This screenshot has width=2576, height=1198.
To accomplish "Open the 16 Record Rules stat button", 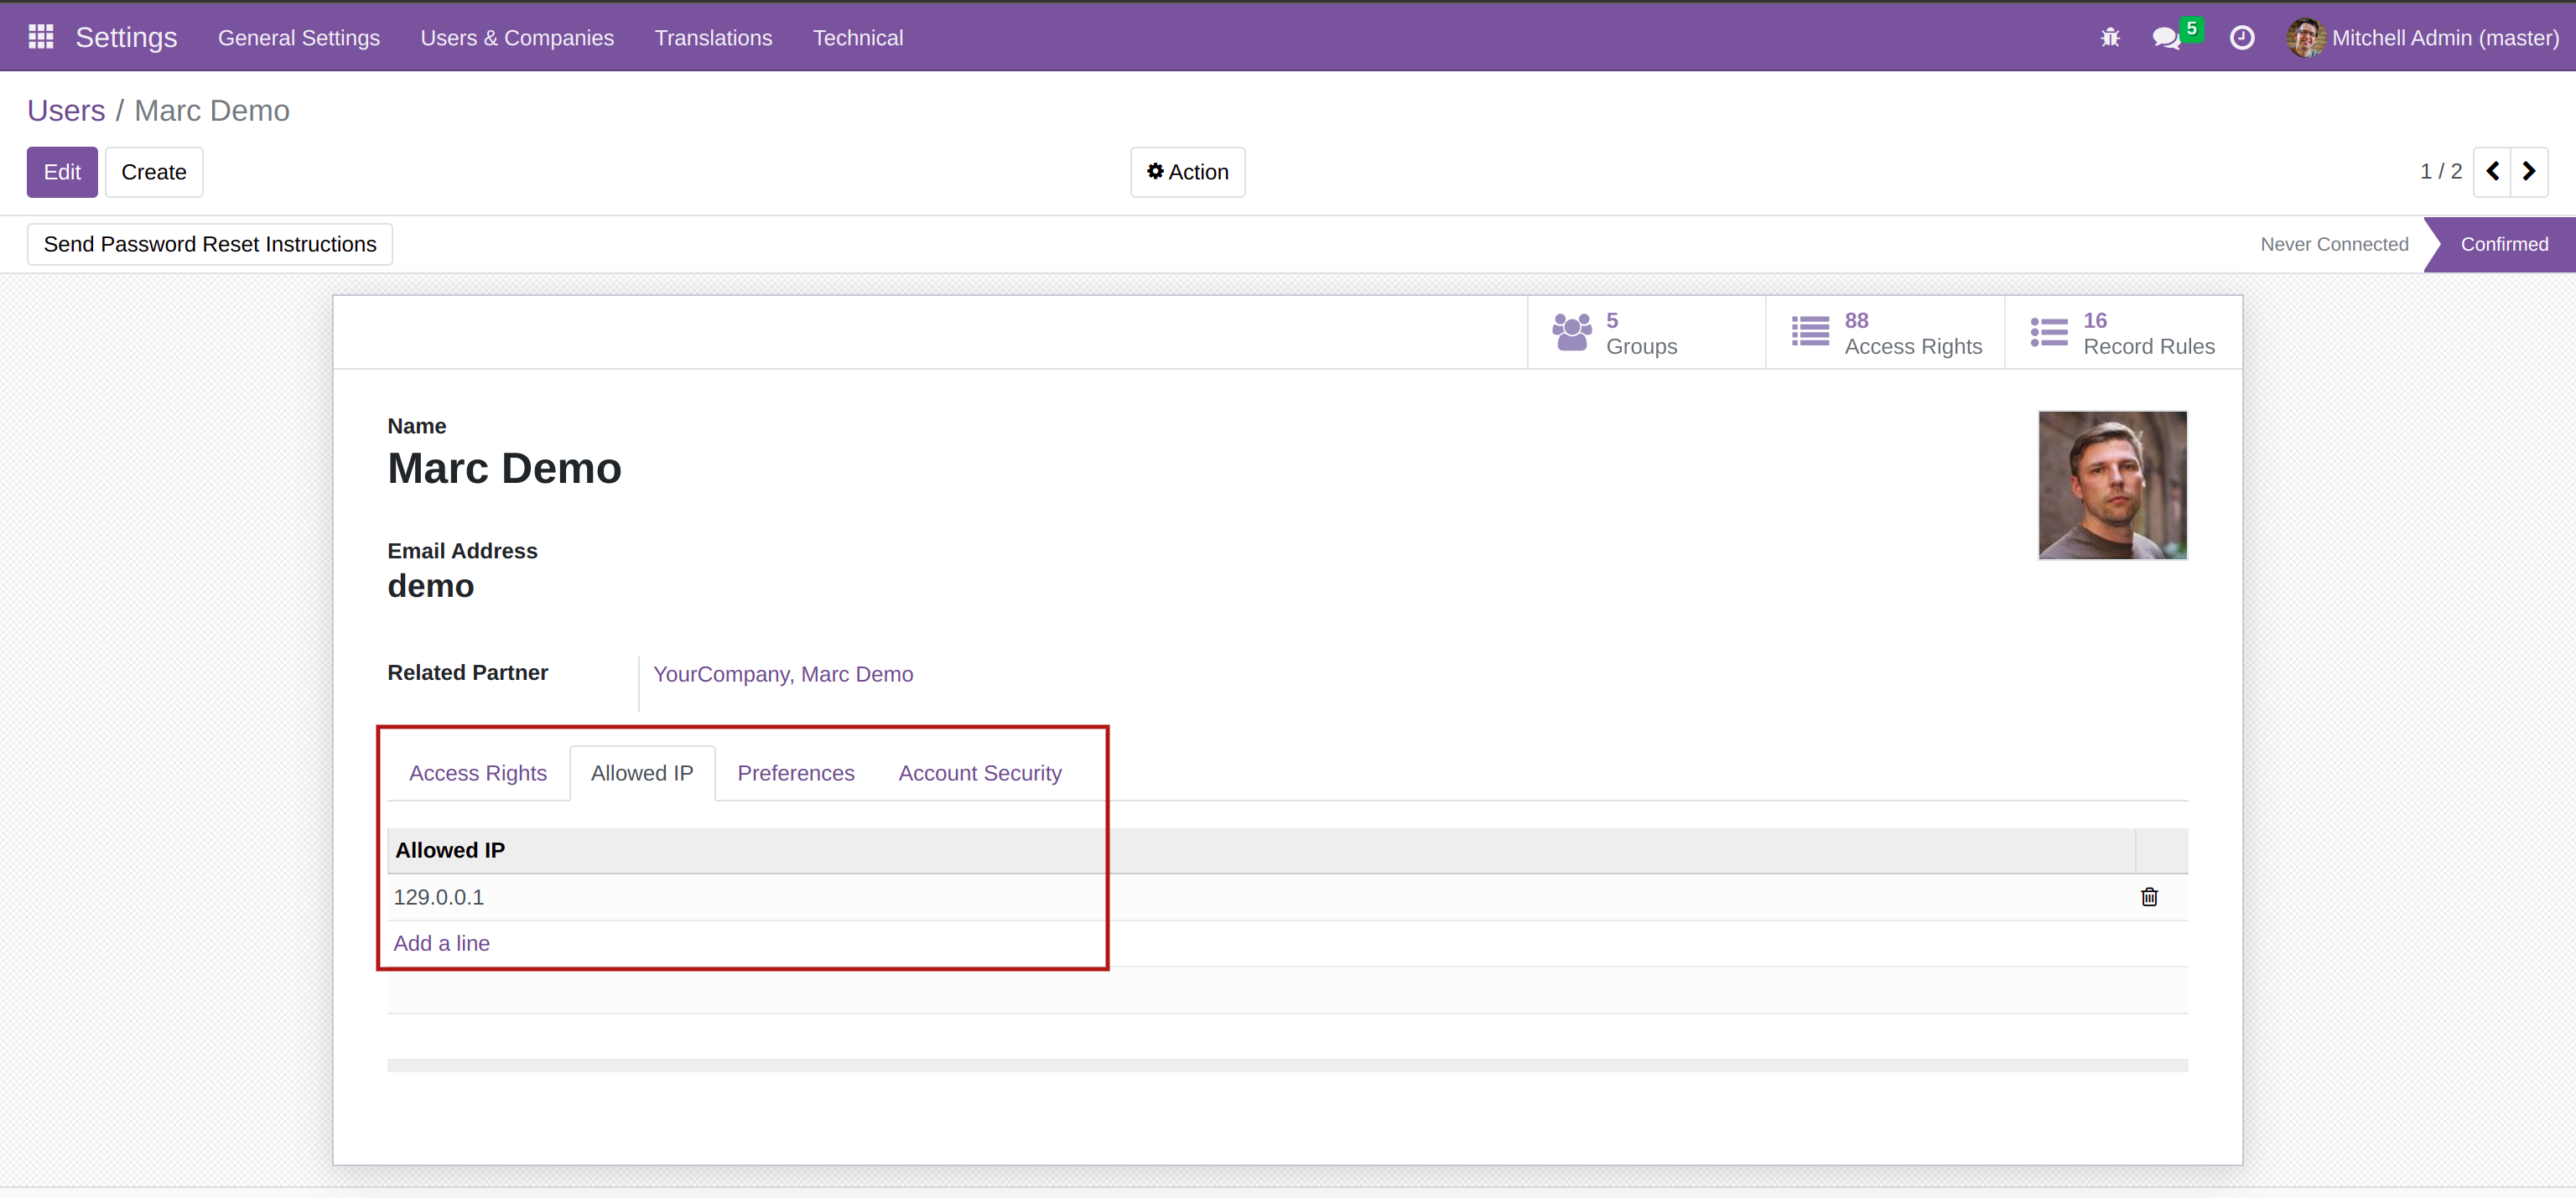I will (2122, 333).
